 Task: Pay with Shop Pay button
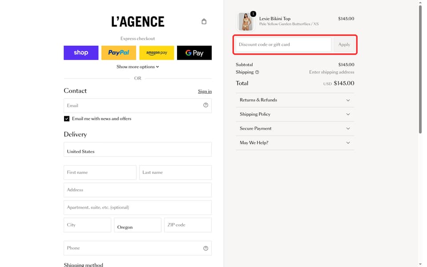pyautogui.click(x=81, y=53)
